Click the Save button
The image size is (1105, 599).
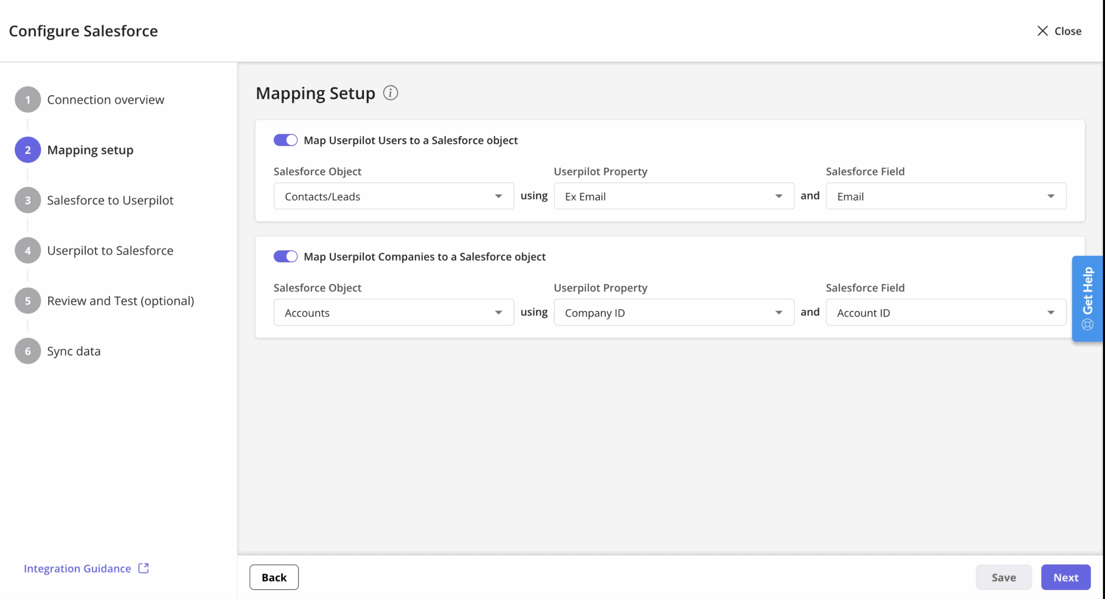pyautogui.click(x=1004, y=577)
